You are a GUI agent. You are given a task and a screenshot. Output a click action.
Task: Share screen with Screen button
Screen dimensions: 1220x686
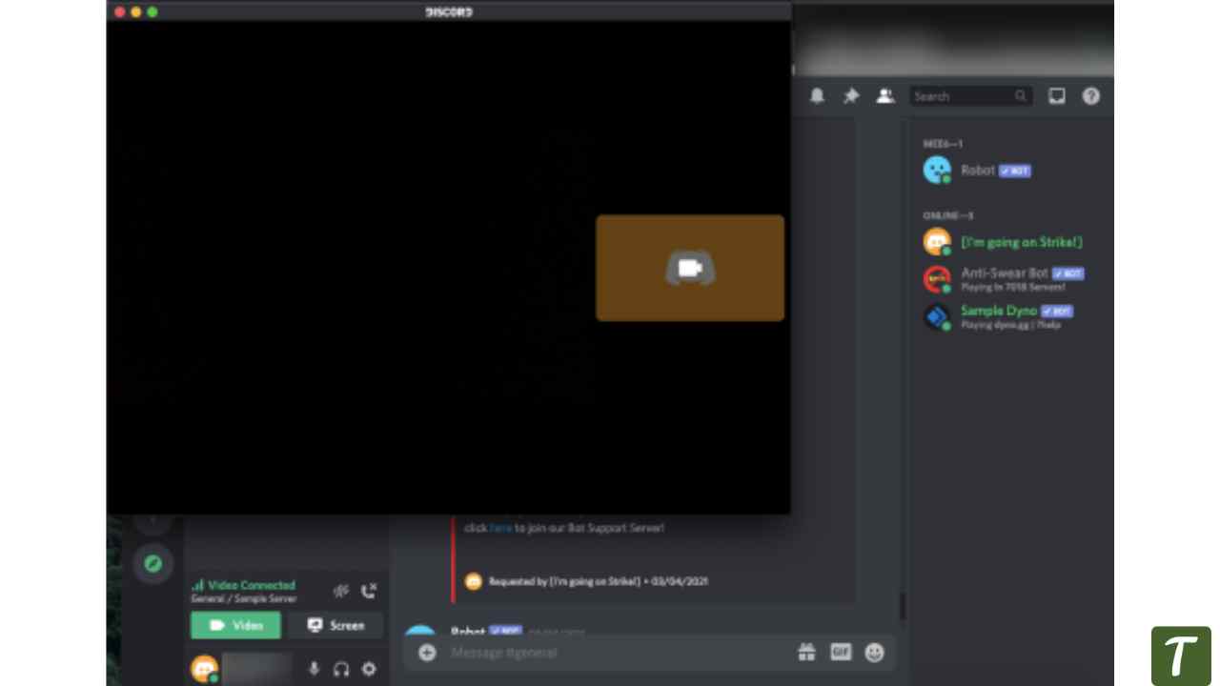point(335,625)
